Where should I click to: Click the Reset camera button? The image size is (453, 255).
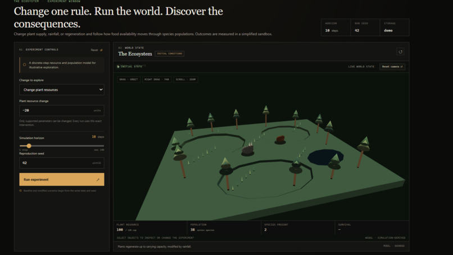392,67
